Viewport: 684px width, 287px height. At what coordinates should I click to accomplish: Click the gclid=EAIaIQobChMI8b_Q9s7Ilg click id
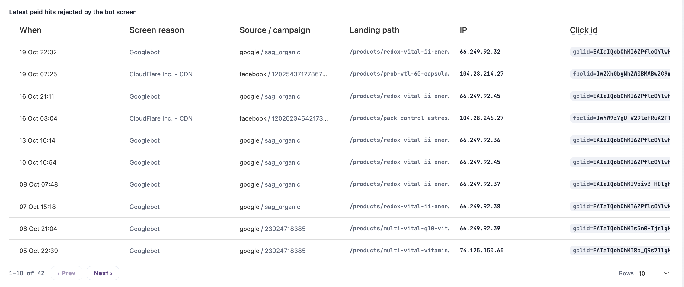click(x=620, y=251)
